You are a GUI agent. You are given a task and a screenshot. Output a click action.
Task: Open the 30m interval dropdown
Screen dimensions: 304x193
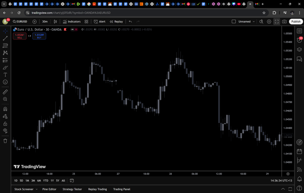pos(45,21)
